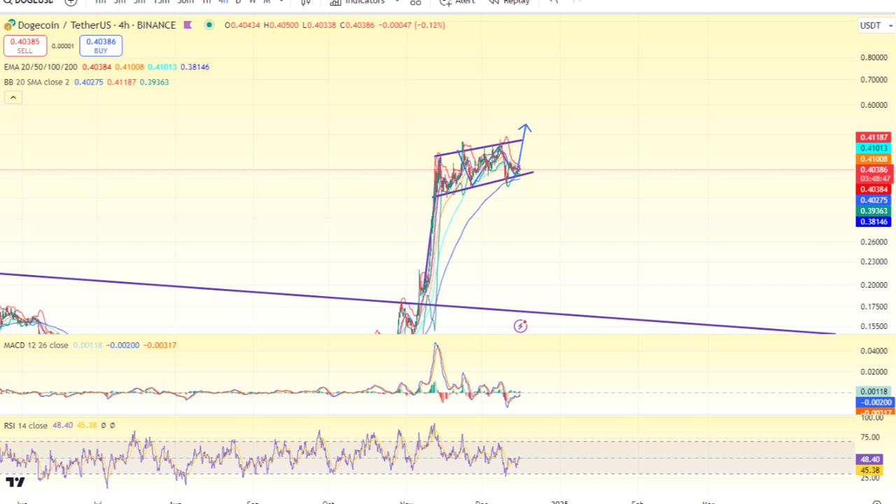Screen dimensions: 896x504
Task: Click the EMA orange value 0.41008 in legend
Action: [x=129, y=67]
